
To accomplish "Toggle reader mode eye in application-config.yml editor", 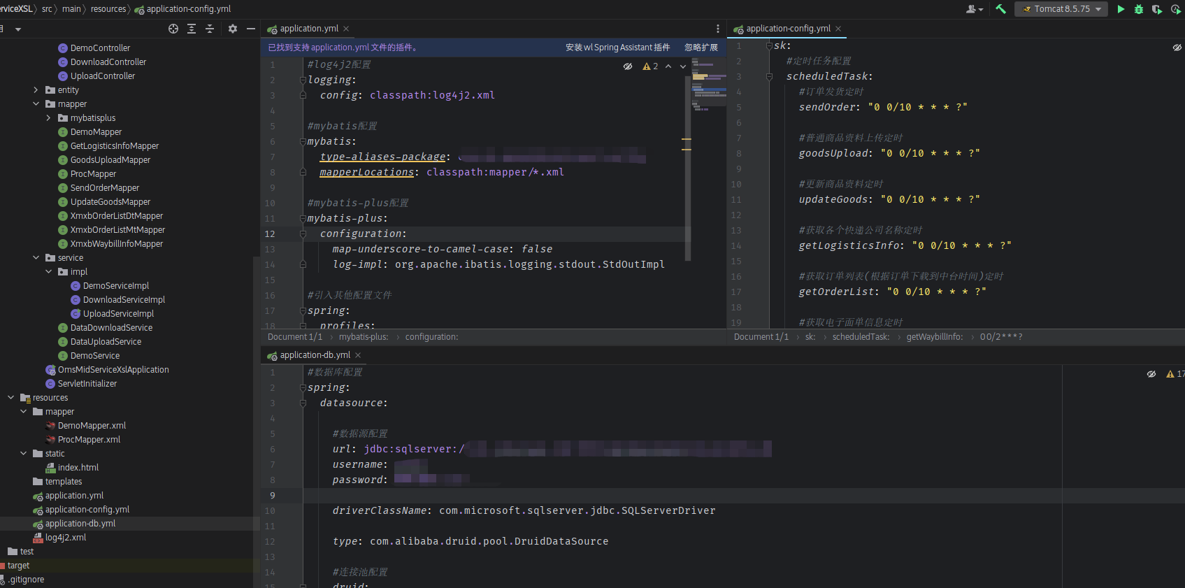I will (x=1177, y=48).
